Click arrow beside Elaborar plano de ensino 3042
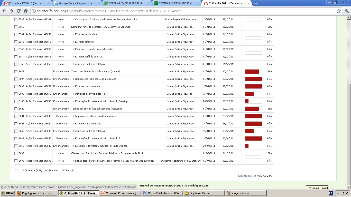The image size is (351, 197). pyautogui.click(x=73, y=124)
